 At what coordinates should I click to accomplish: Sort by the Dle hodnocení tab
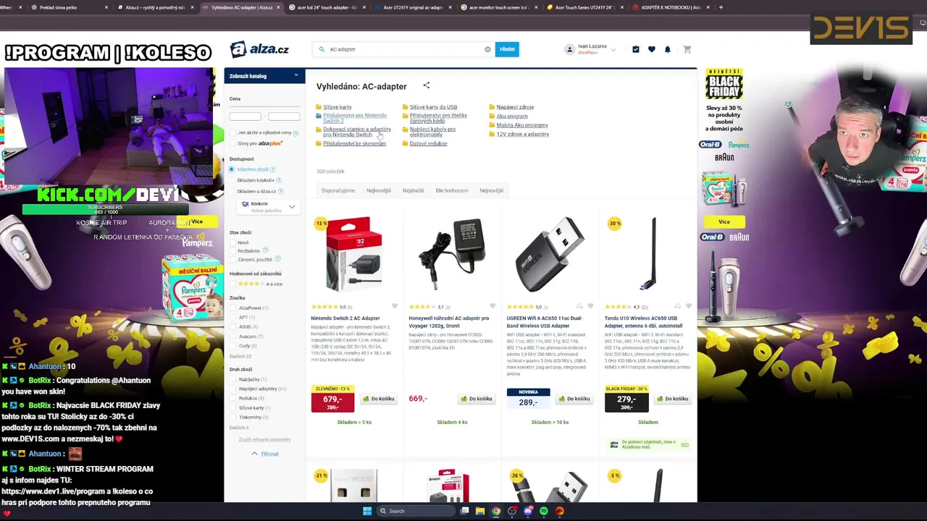[x=452, y=190]
